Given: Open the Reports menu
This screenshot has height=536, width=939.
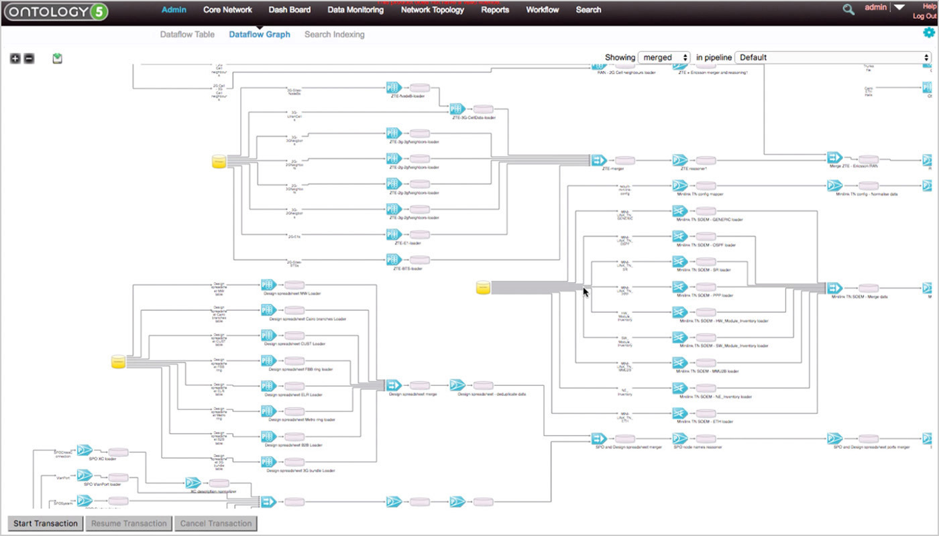Looking at the screenshot, I should point(495,10).
